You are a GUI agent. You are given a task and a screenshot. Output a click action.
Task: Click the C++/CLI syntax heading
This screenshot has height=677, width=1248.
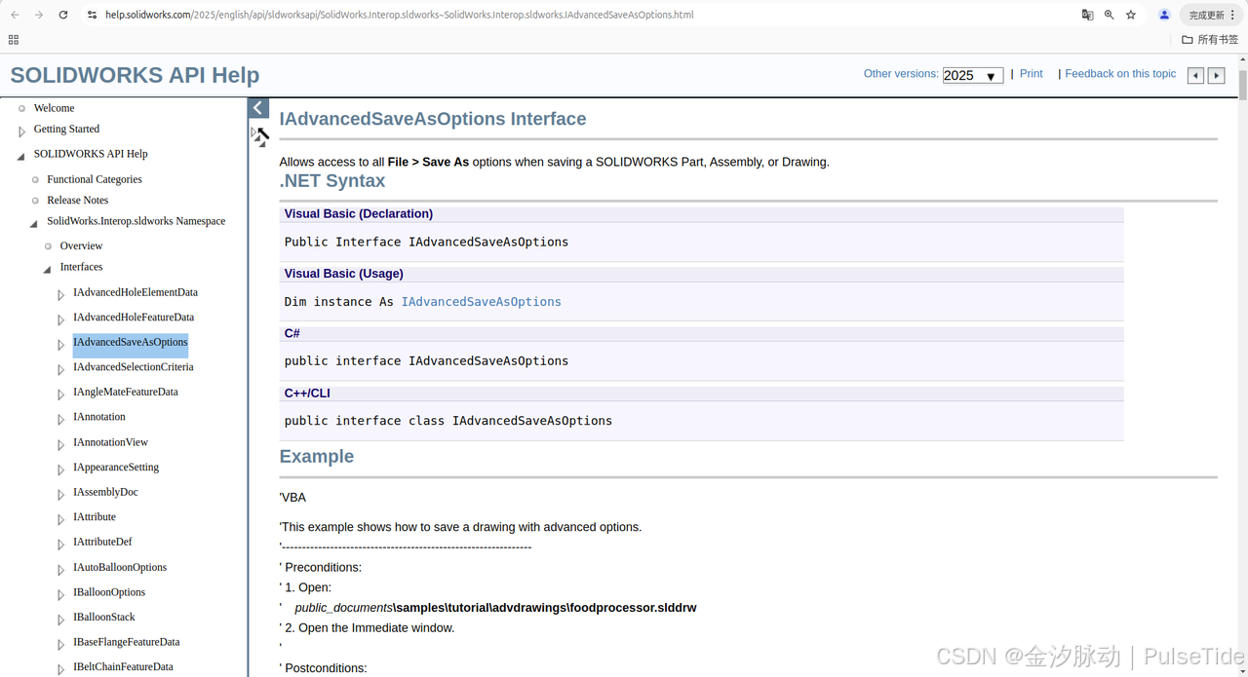(307, 394)
